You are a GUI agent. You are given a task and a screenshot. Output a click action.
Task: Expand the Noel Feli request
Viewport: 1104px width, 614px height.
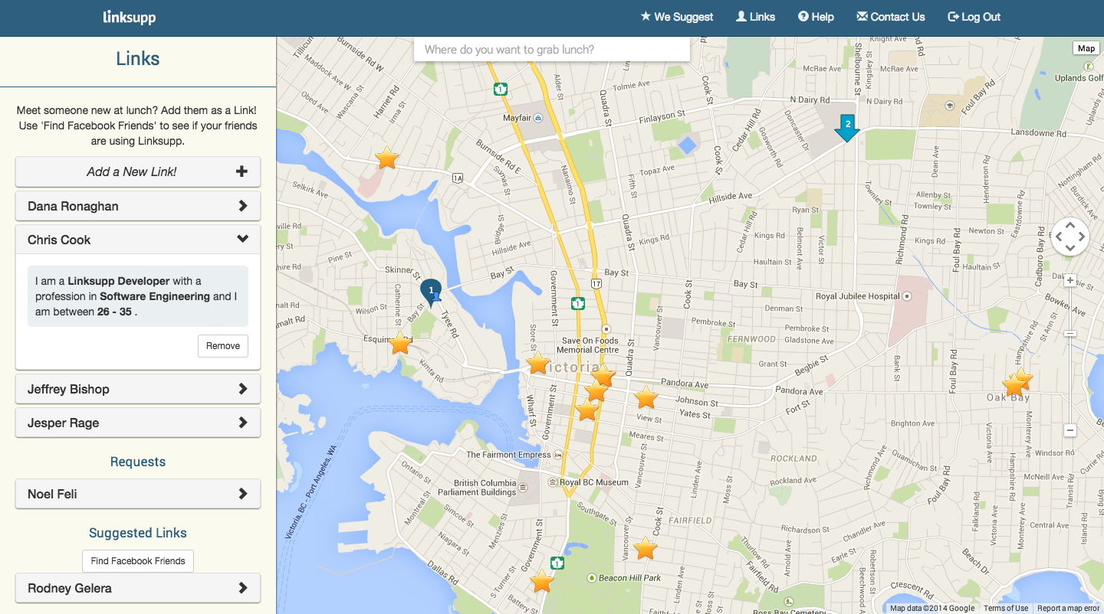(138, 494)
